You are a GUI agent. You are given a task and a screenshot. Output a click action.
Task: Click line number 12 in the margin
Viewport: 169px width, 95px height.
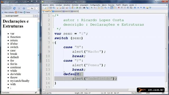48,65
